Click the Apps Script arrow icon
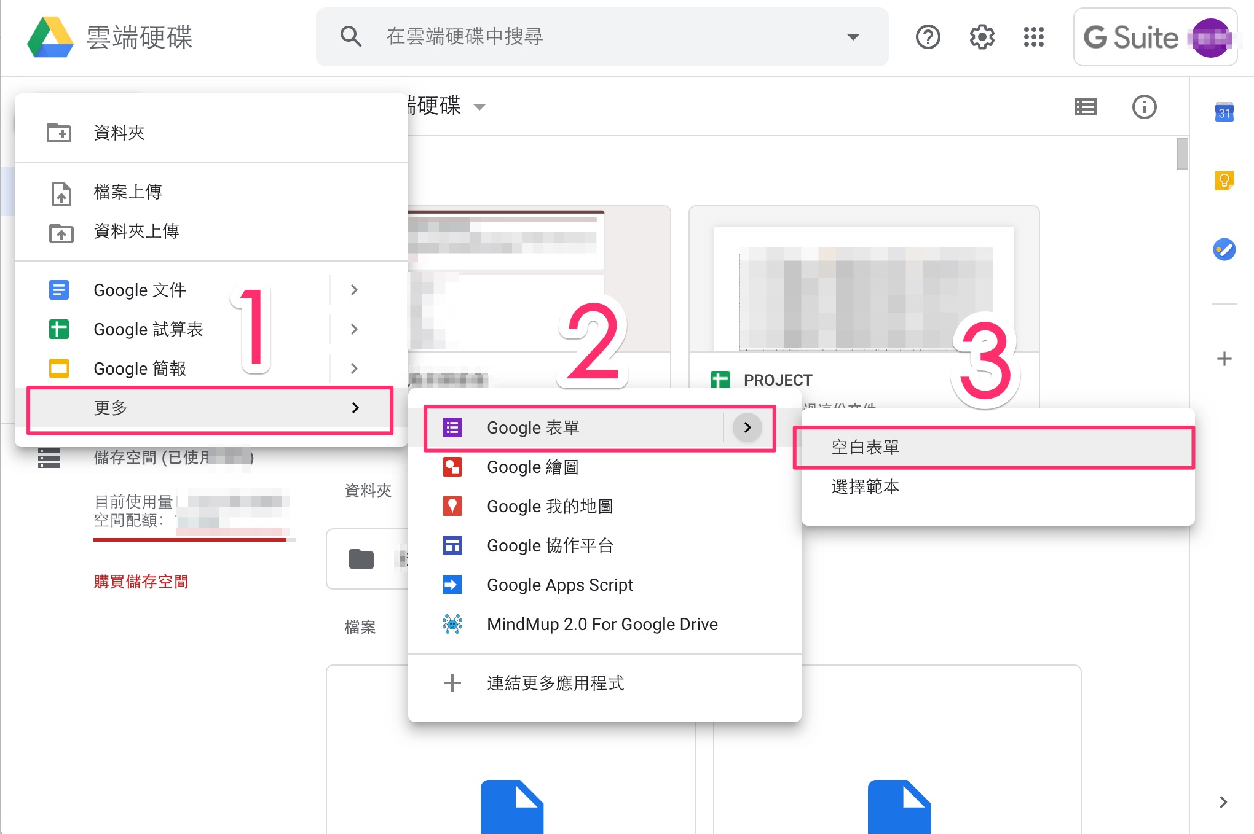 (x=452, y=585)
